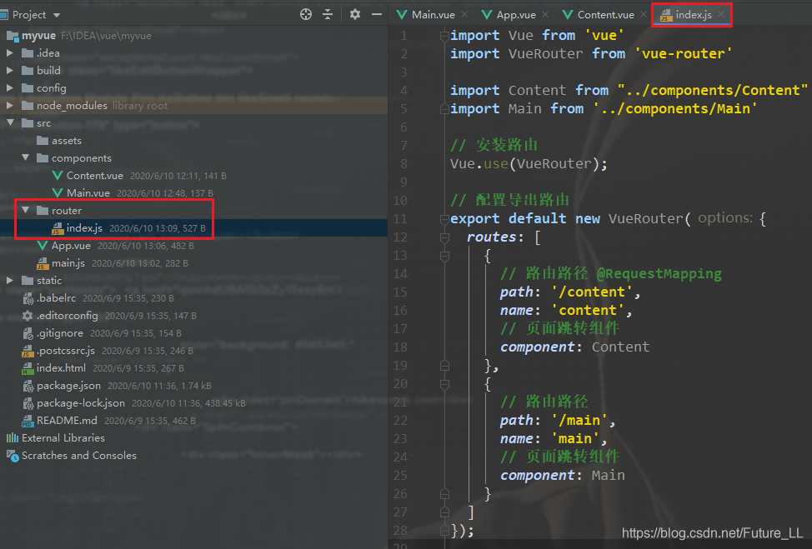Click 'vue-router' string on line 2

[683, 53]
